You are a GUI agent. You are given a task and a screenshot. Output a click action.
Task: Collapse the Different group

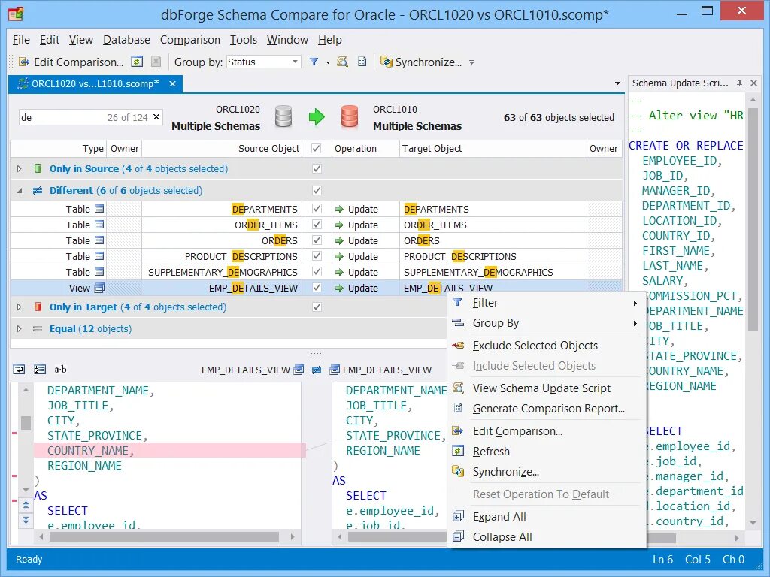point(19,190)
